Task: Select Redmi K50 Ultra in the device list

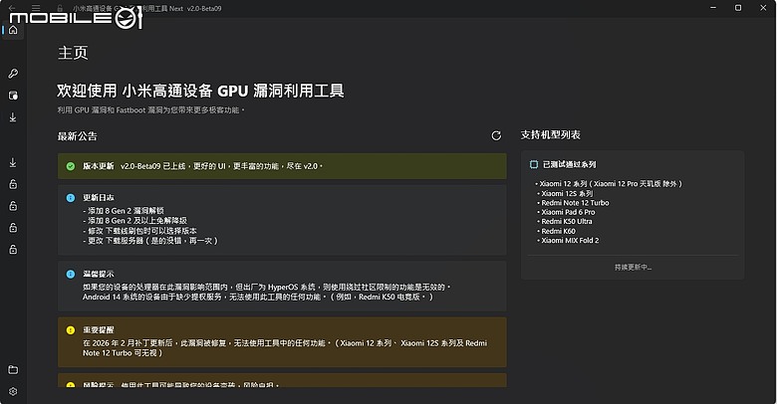Action: (x=565, y=222)
